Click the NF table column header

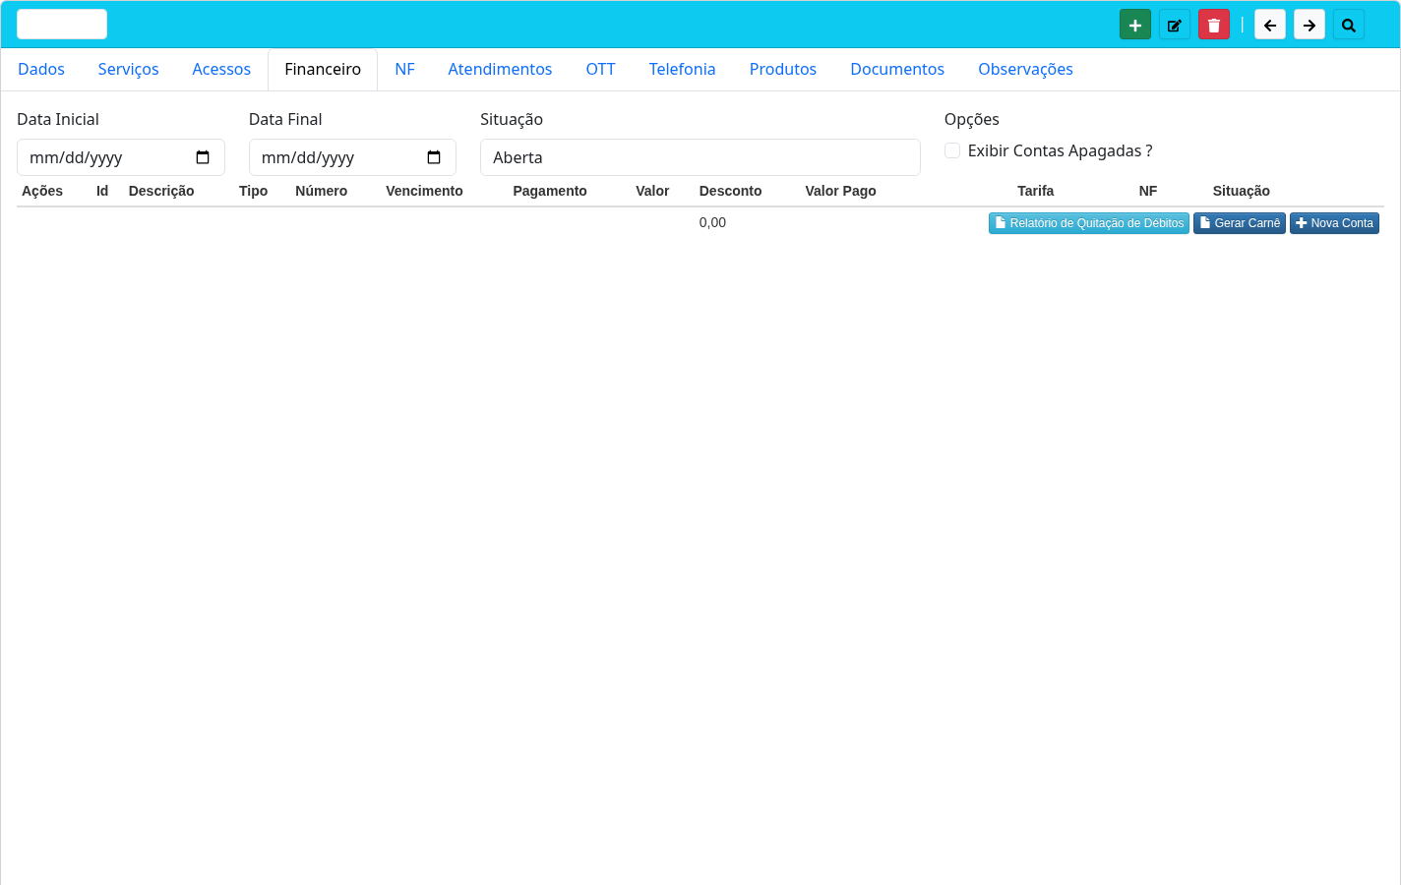[x=1148, y=191]
